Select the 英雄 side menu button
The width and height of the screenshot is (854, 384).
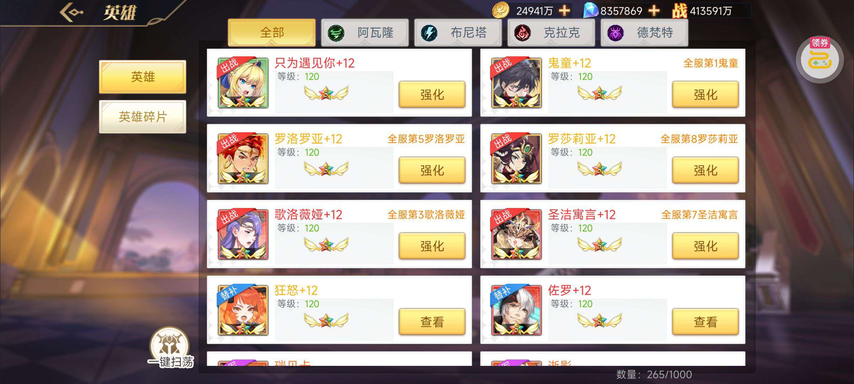point(143,77)
